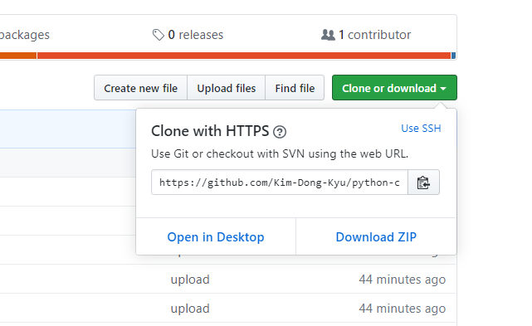
Task: Click first 'upload' commit message
Action: point(190,280)
